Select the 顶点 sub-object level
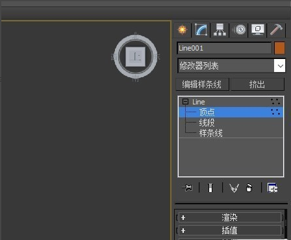This screenshot has height=240, width=291. click(231, 112)
